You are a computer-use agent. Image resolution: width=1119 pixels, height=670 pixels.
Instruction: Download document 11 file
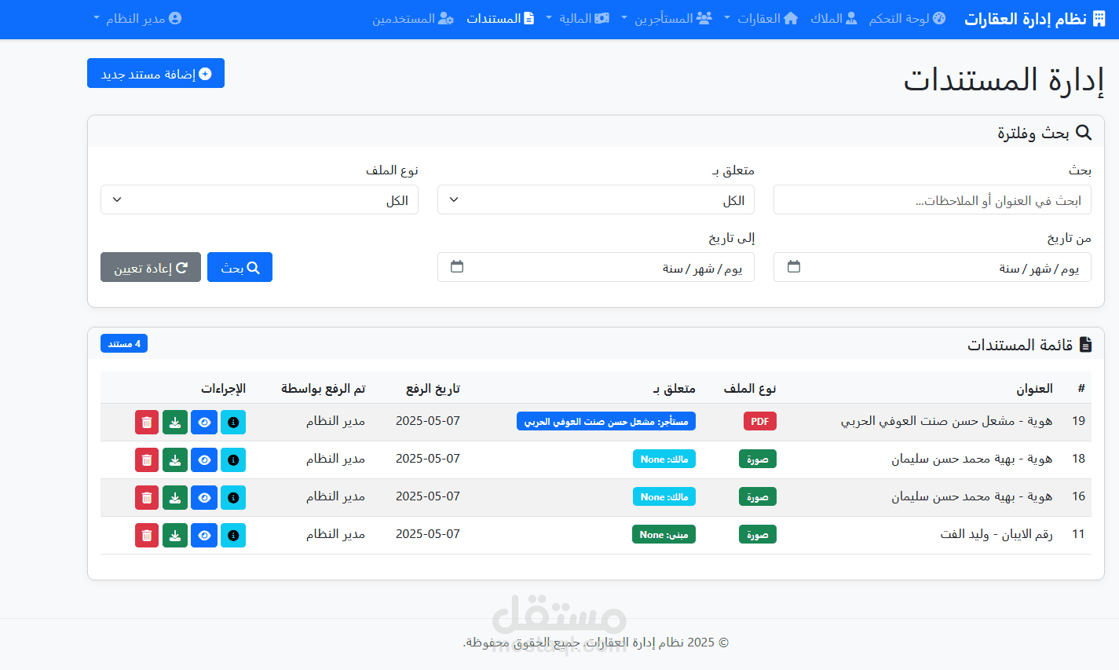tap(175, 536)
